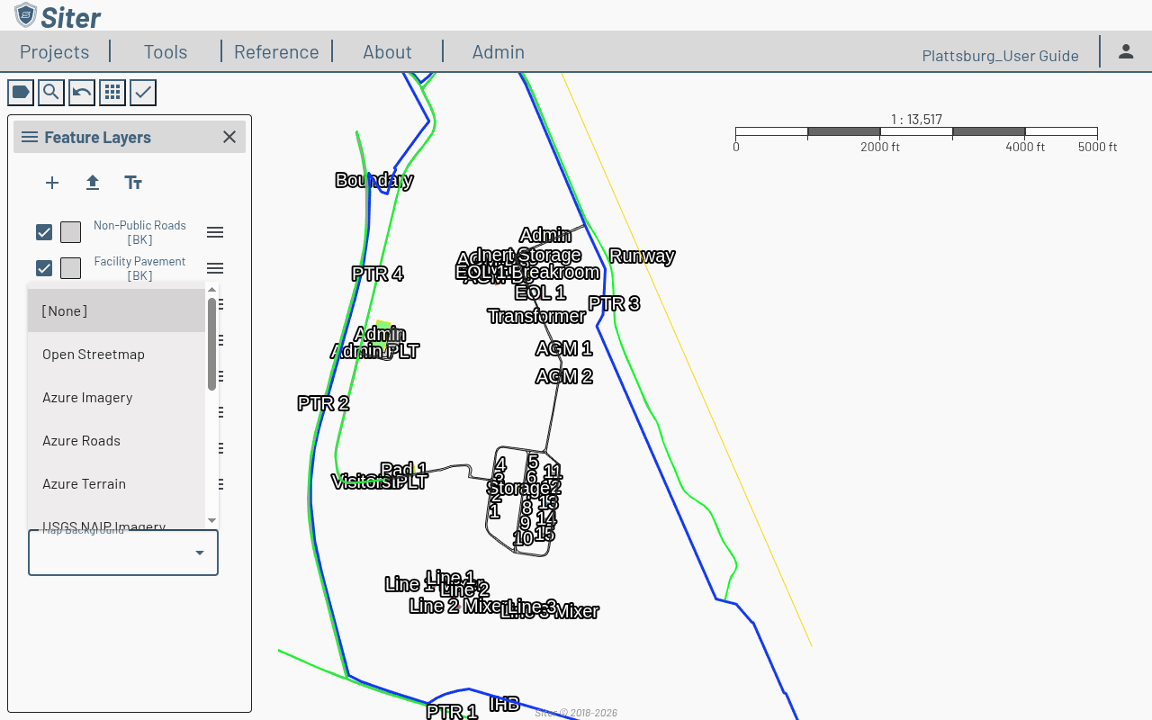Click the upload layer icon

(x=93, y=183)
